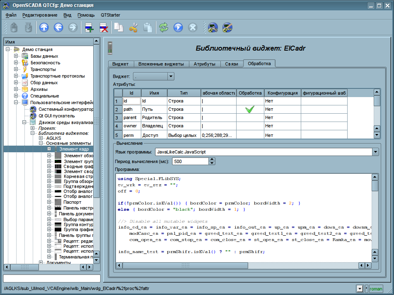Click the green refresh arrows icon
This screenshot has width=394, height=295.
[x=164, y=27]
